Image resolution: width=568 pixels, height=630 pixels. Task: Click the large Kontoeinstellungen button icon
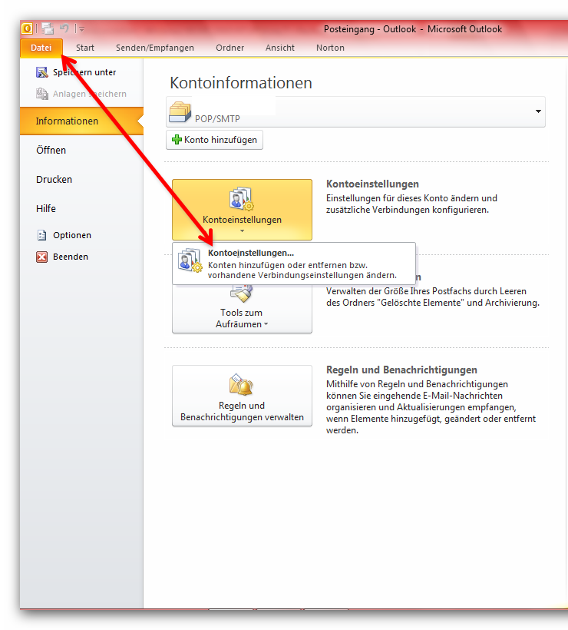[x=241, y=198]
